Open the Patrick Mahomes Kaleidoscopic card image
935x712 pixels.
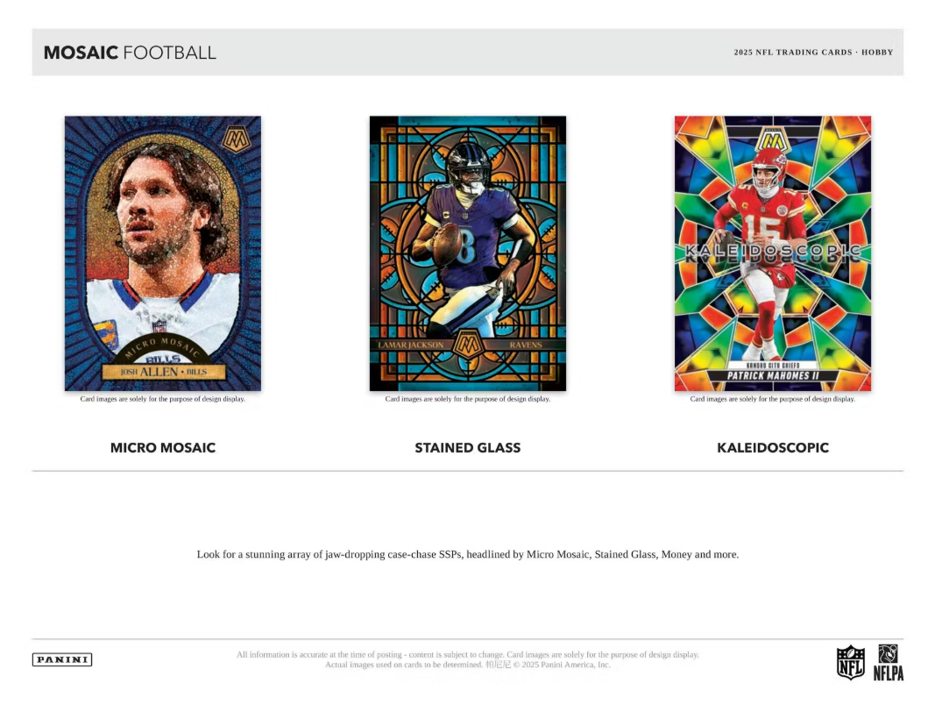tap(773, 253)
